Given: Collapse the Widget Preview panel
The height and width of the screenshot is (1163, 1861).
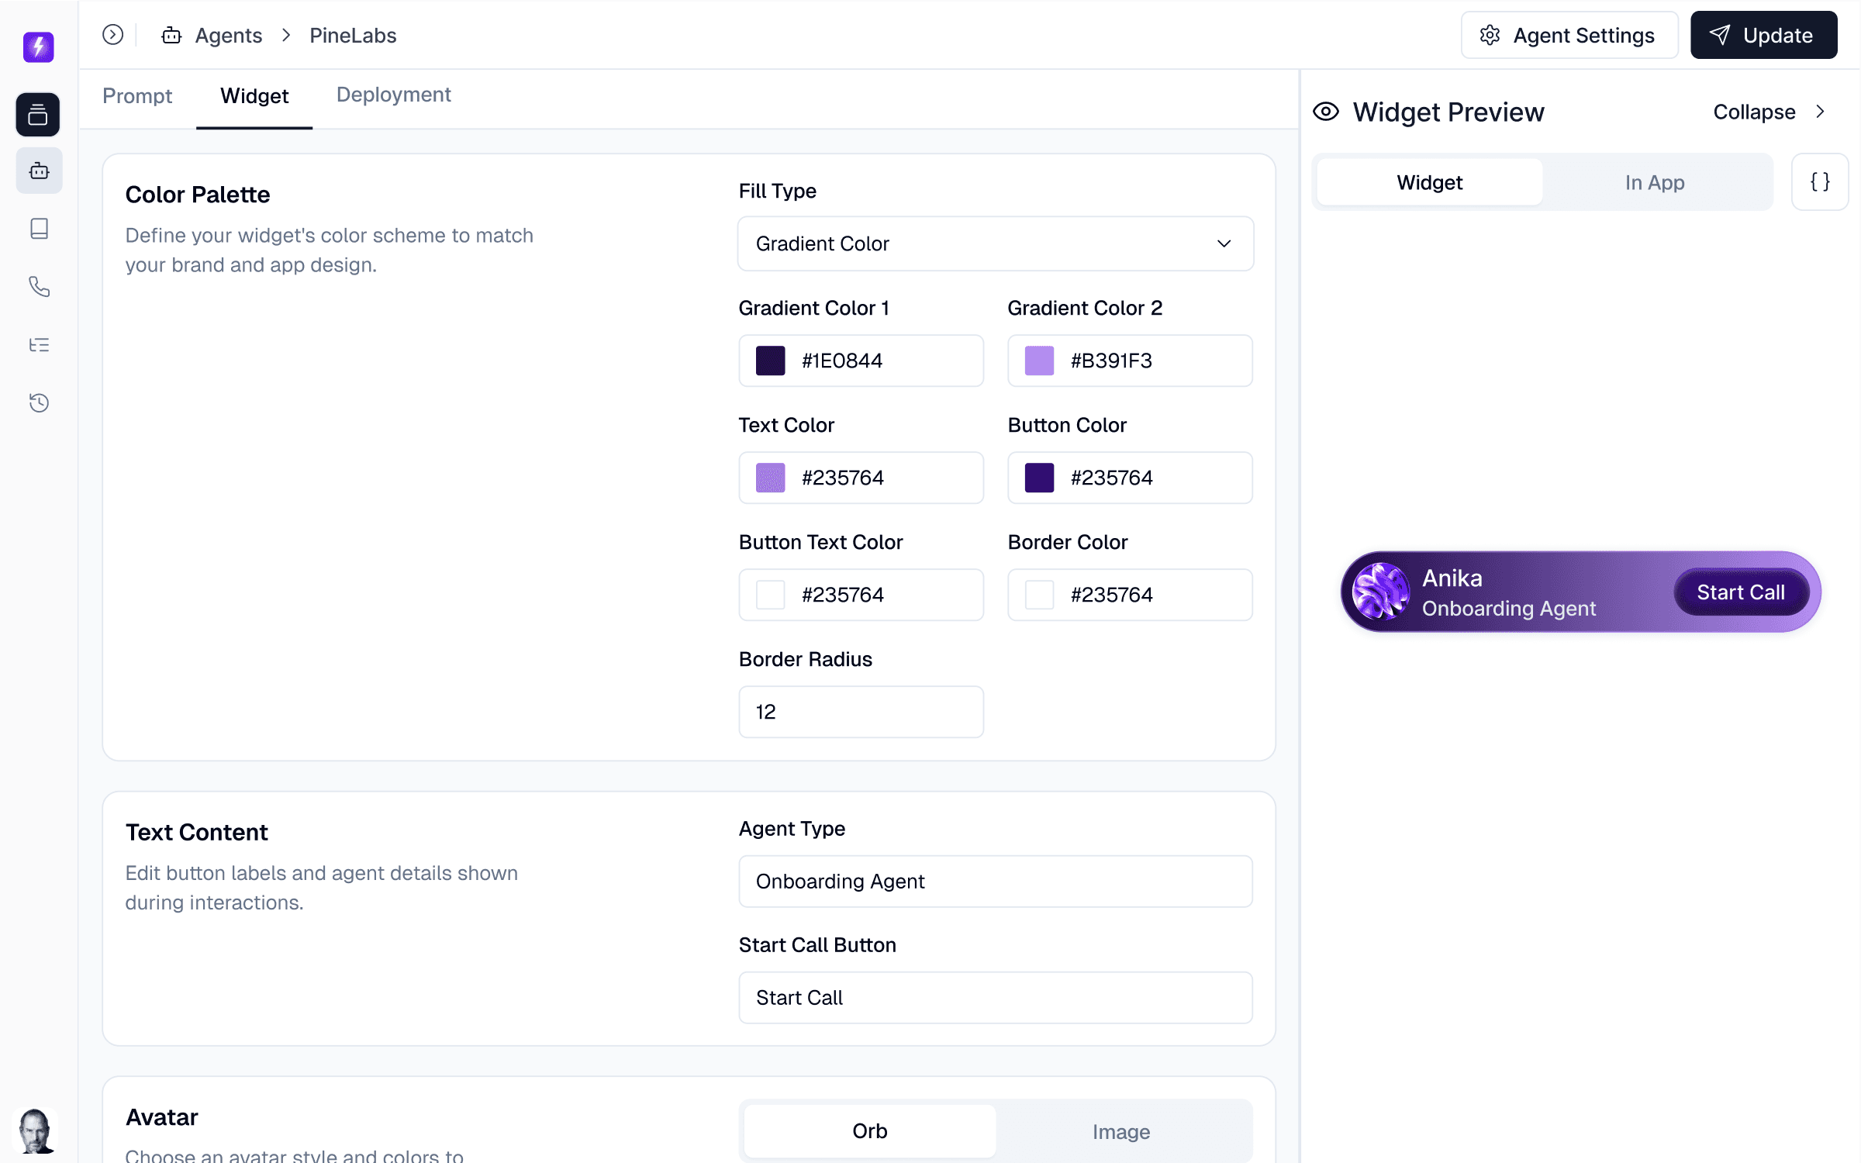Looking at the screenshot, I should (1769, 112).
